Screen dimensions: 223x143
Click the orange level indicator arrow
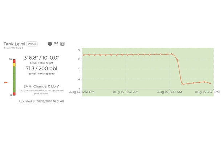pos(6,82)
